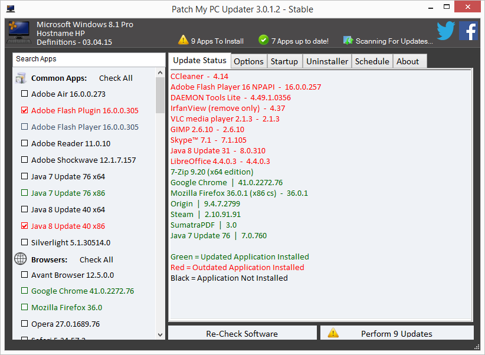485x355 pixels.
Task: Click Adobe Flash Player 16 NPAPI entry
Action: point(245,87)
